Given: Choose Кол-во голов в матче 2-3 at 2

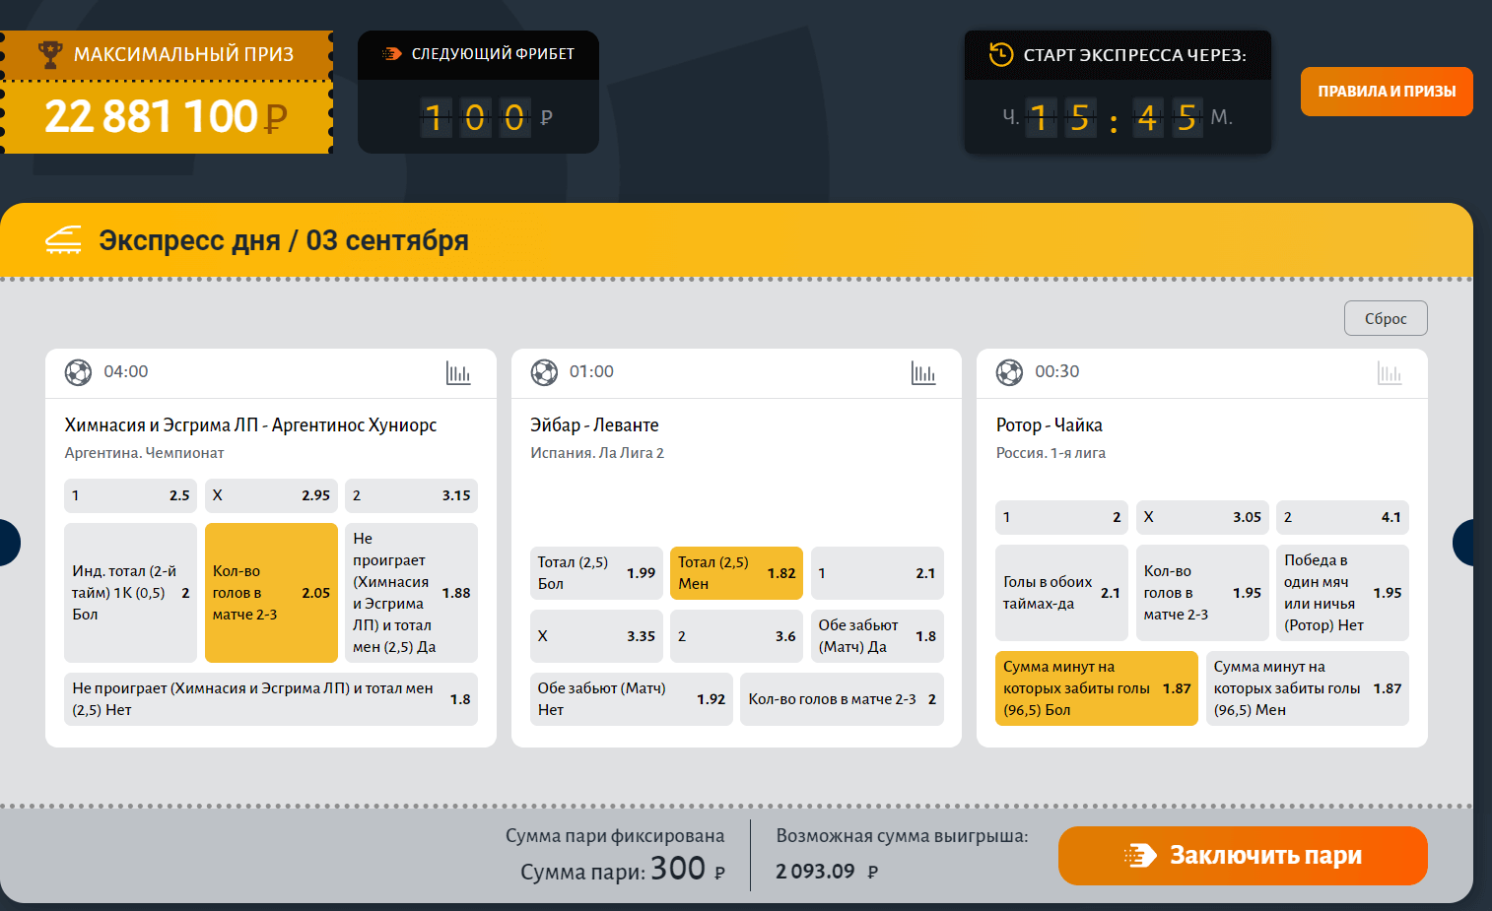Looking at the screenshot, I should [842, 699].
